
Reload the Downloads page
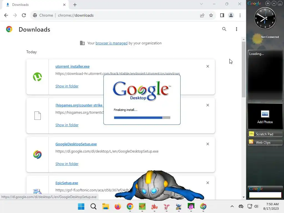(x=24, y=16)
